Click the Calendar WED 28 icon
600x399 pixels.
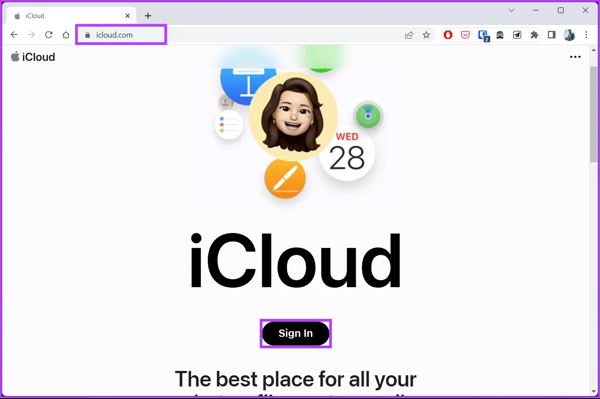347,153
